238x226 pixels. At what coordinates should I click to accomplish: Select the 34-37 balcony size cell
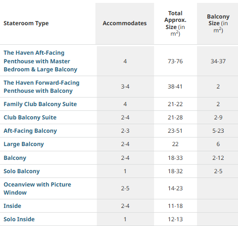[218, 61]
